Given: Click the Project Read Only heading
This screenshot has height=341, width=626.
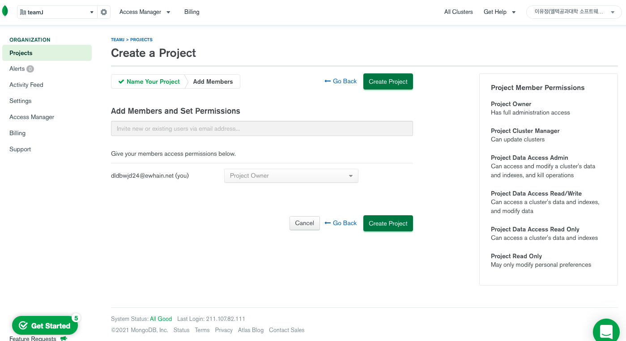Looking at the screenshot, I should [x=516, y=256].
